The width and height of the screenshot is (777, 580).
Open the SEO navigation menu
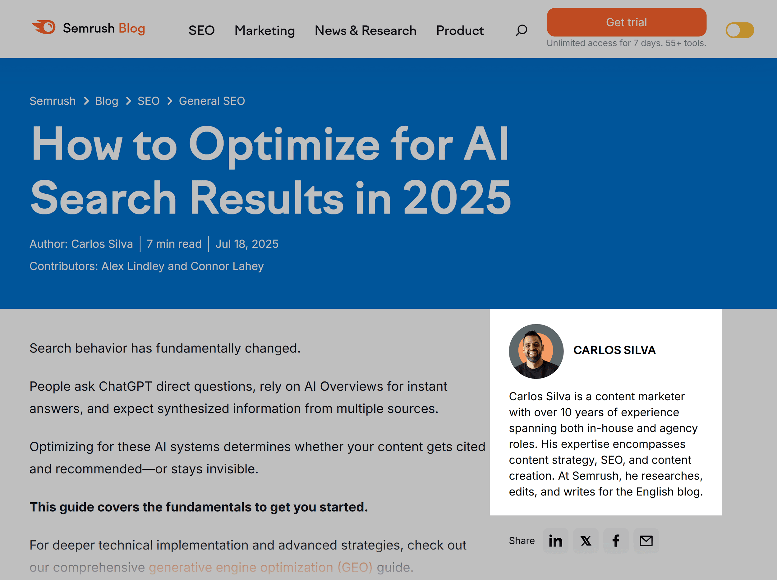201,30
